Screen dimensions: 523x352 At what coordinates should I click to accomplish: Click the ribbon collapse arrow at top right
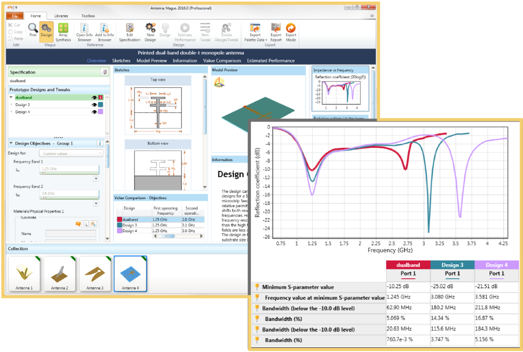click(372, 16)
